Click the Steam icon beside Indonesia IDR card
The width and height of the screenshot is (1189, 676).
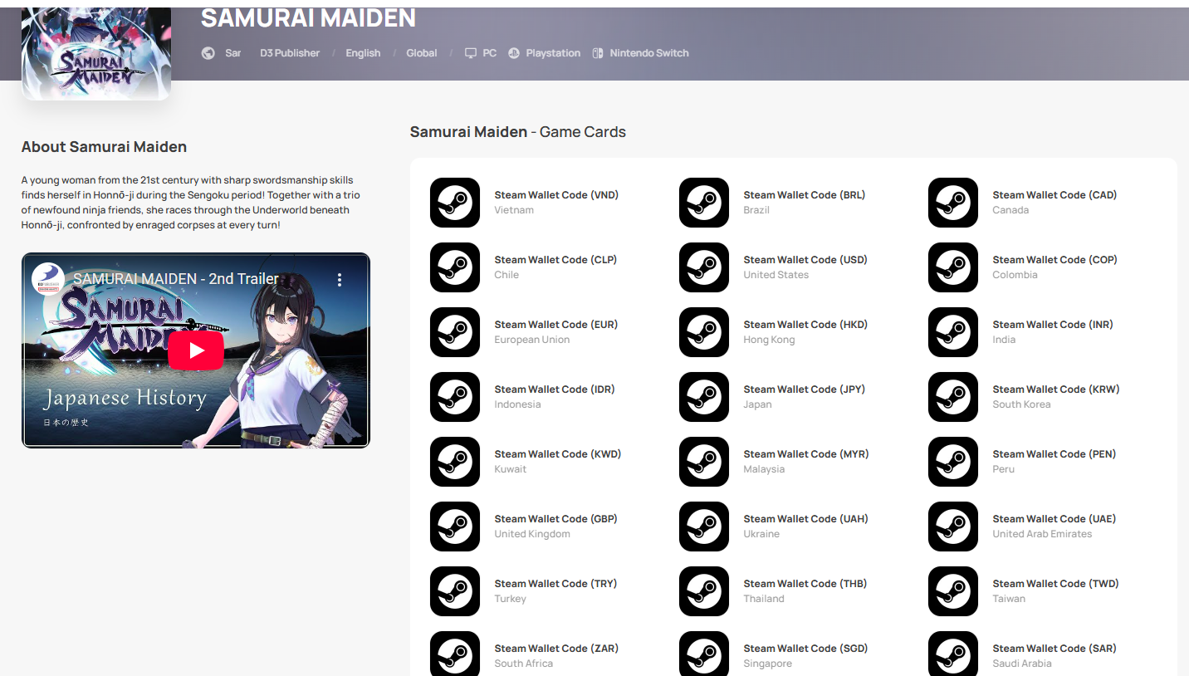pos(455,397)
